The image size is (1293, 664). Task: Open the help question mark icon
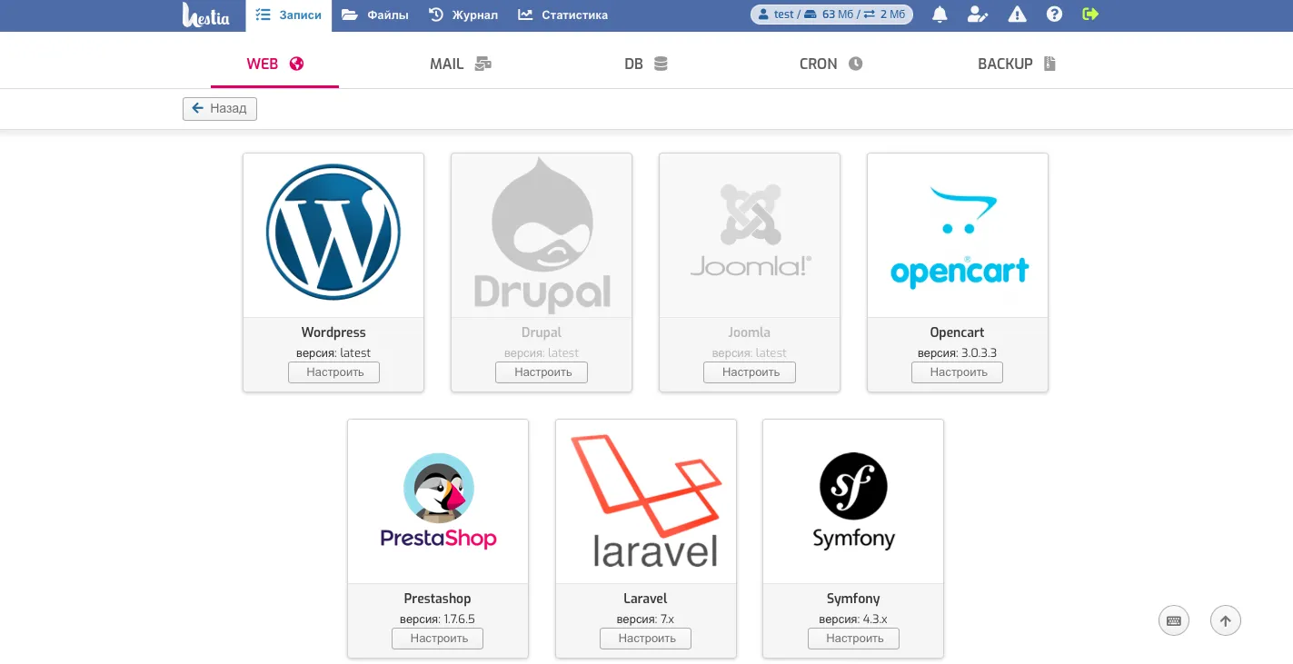coord(1054,15)
